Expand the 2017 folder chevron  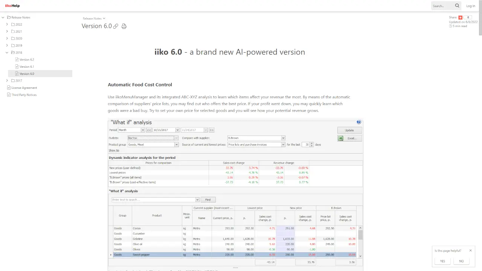click(7, 81)
